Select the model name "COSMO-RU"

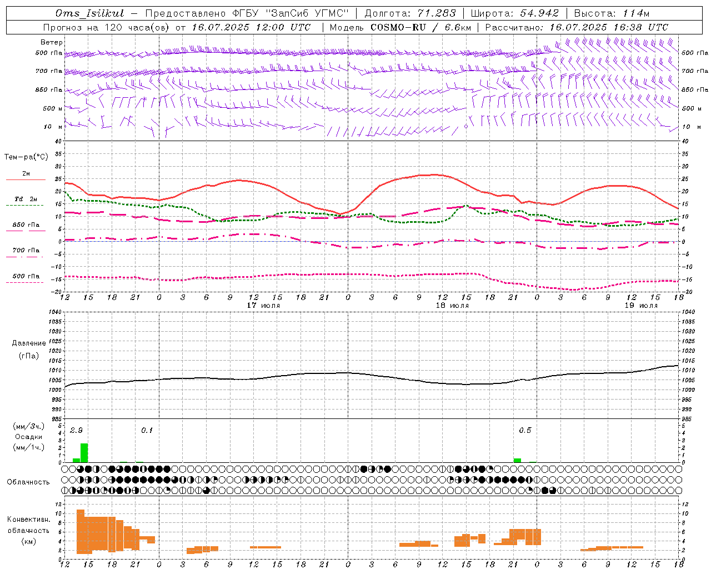[x=398, y=27]
